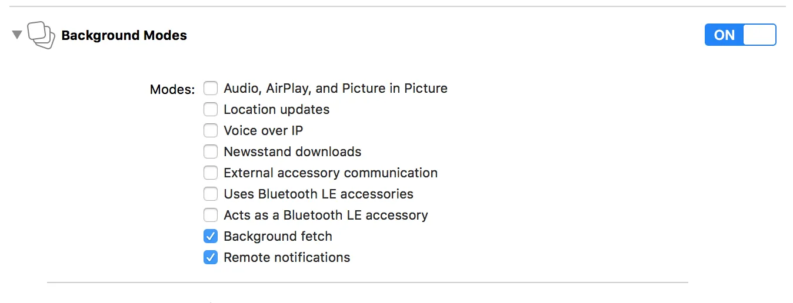The image size is (793, 303).
Task: Collapse the Background Modes disclosure triangle
Action: point(17,35)
